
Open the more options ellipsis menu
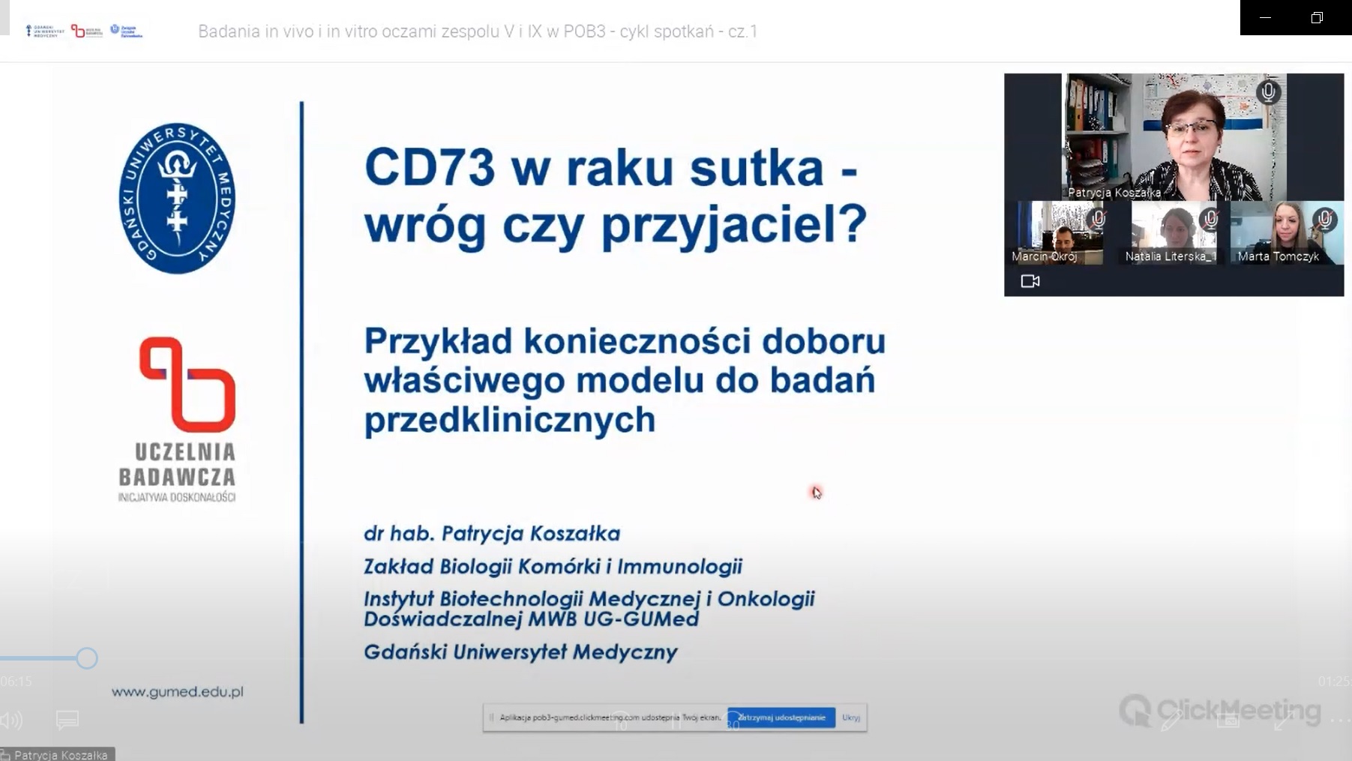[1339, 721]
